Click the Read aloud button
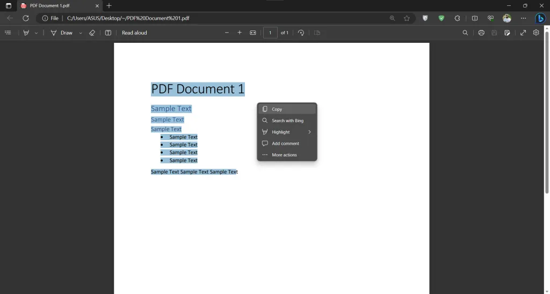 tap(134, 33)
